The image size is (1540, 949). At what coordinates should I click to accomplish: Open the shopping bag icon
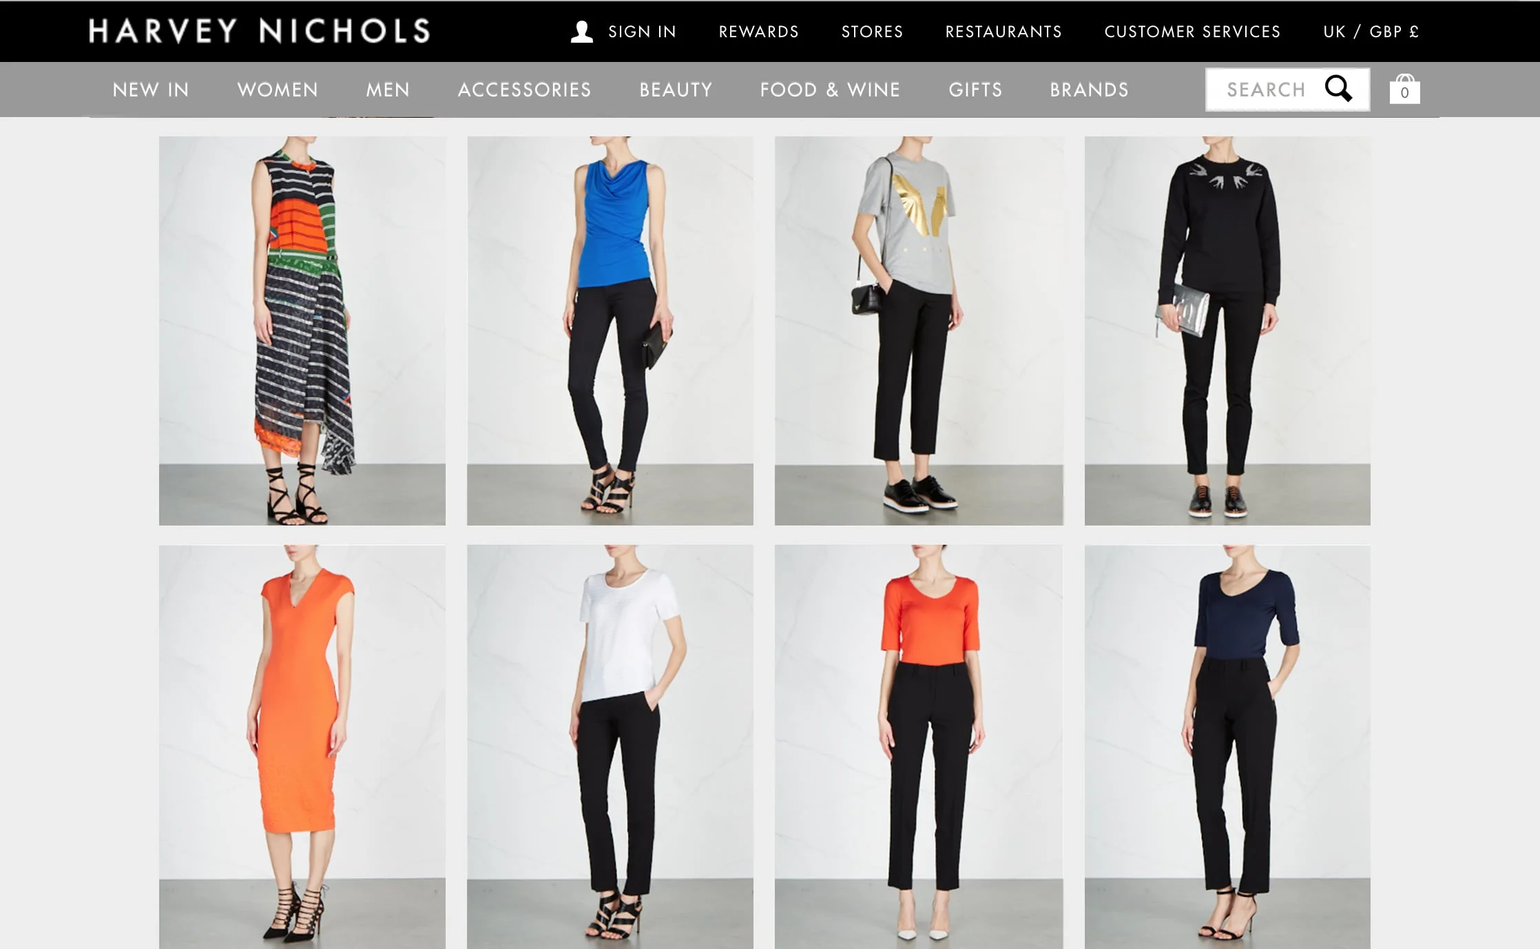click(x=1404, y=89)
